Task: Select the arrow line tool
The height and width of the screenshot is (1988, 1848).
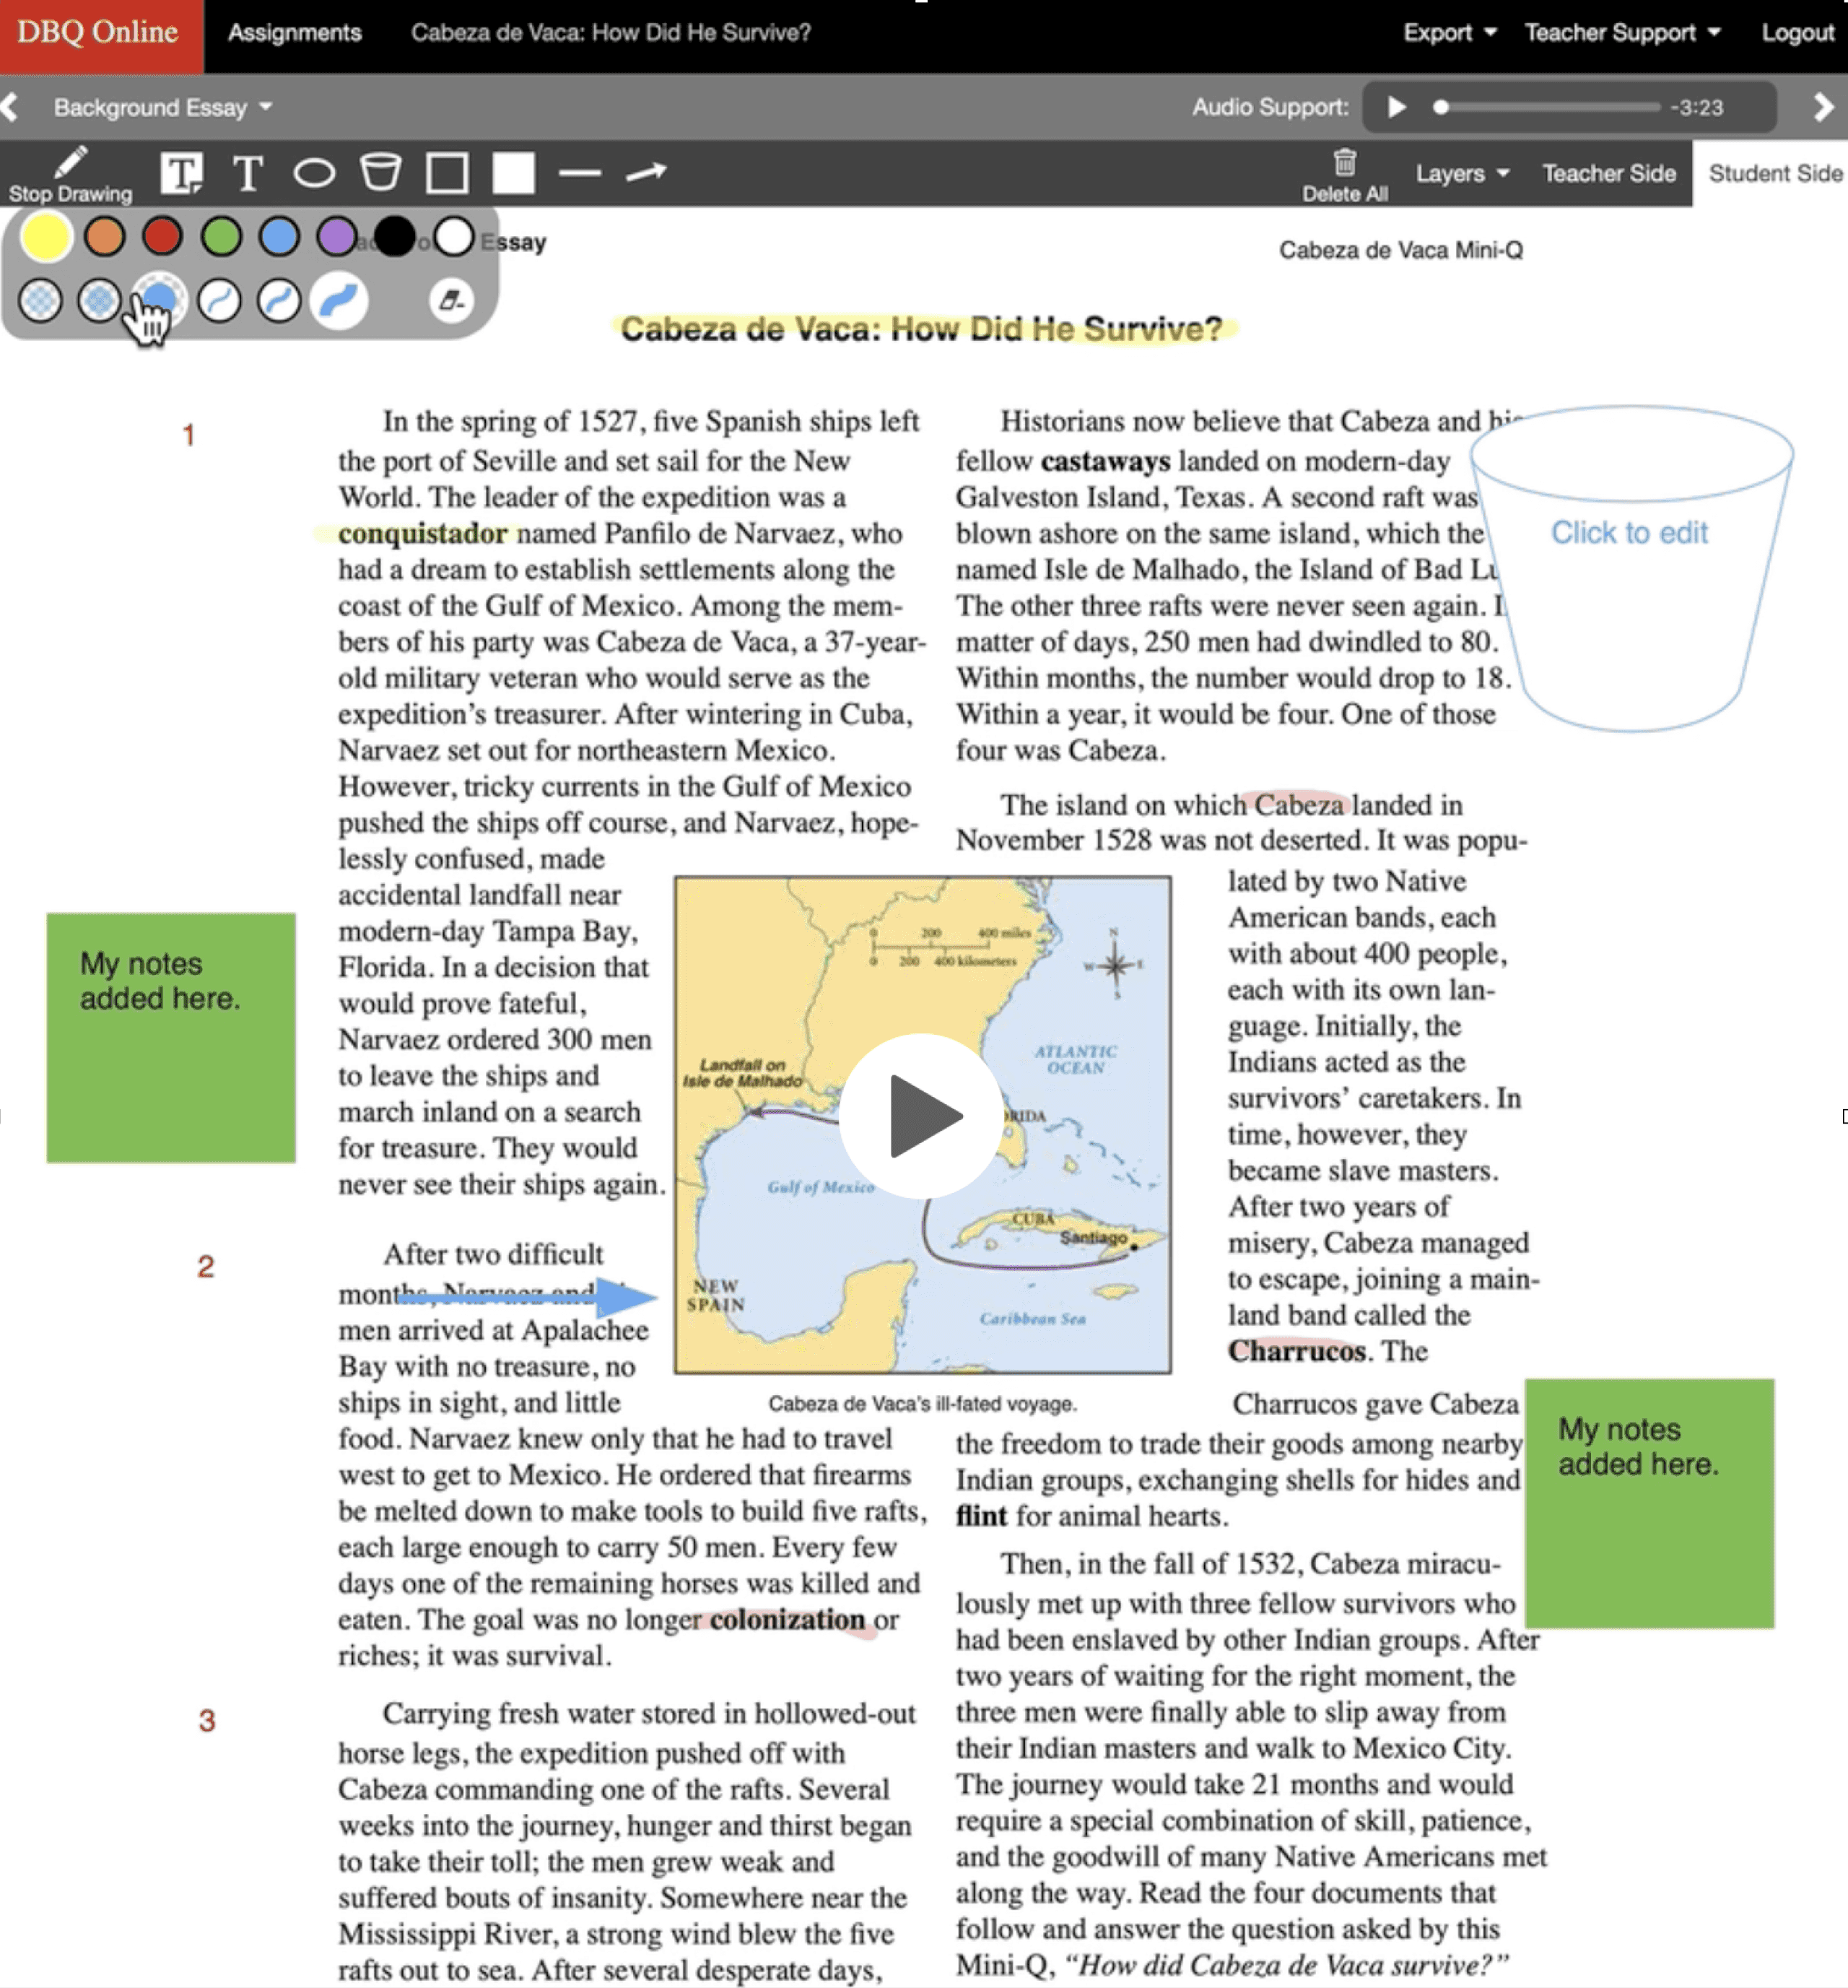Action: click(645, 173)
